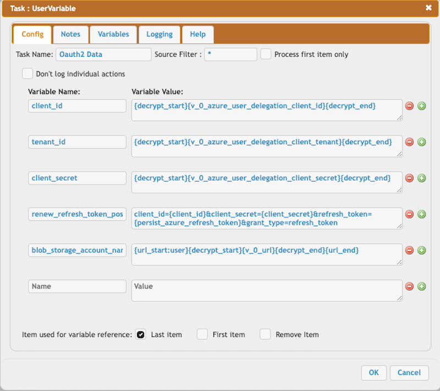Remove the tenant_id variable row

tap(409, 142)
